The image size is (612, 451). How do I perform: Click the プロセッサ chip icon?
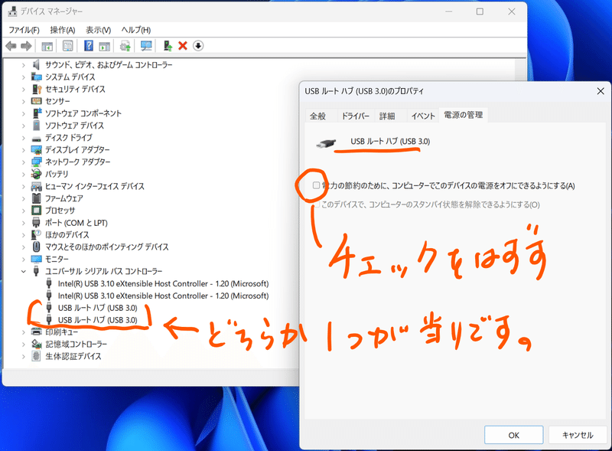(36, 211)
